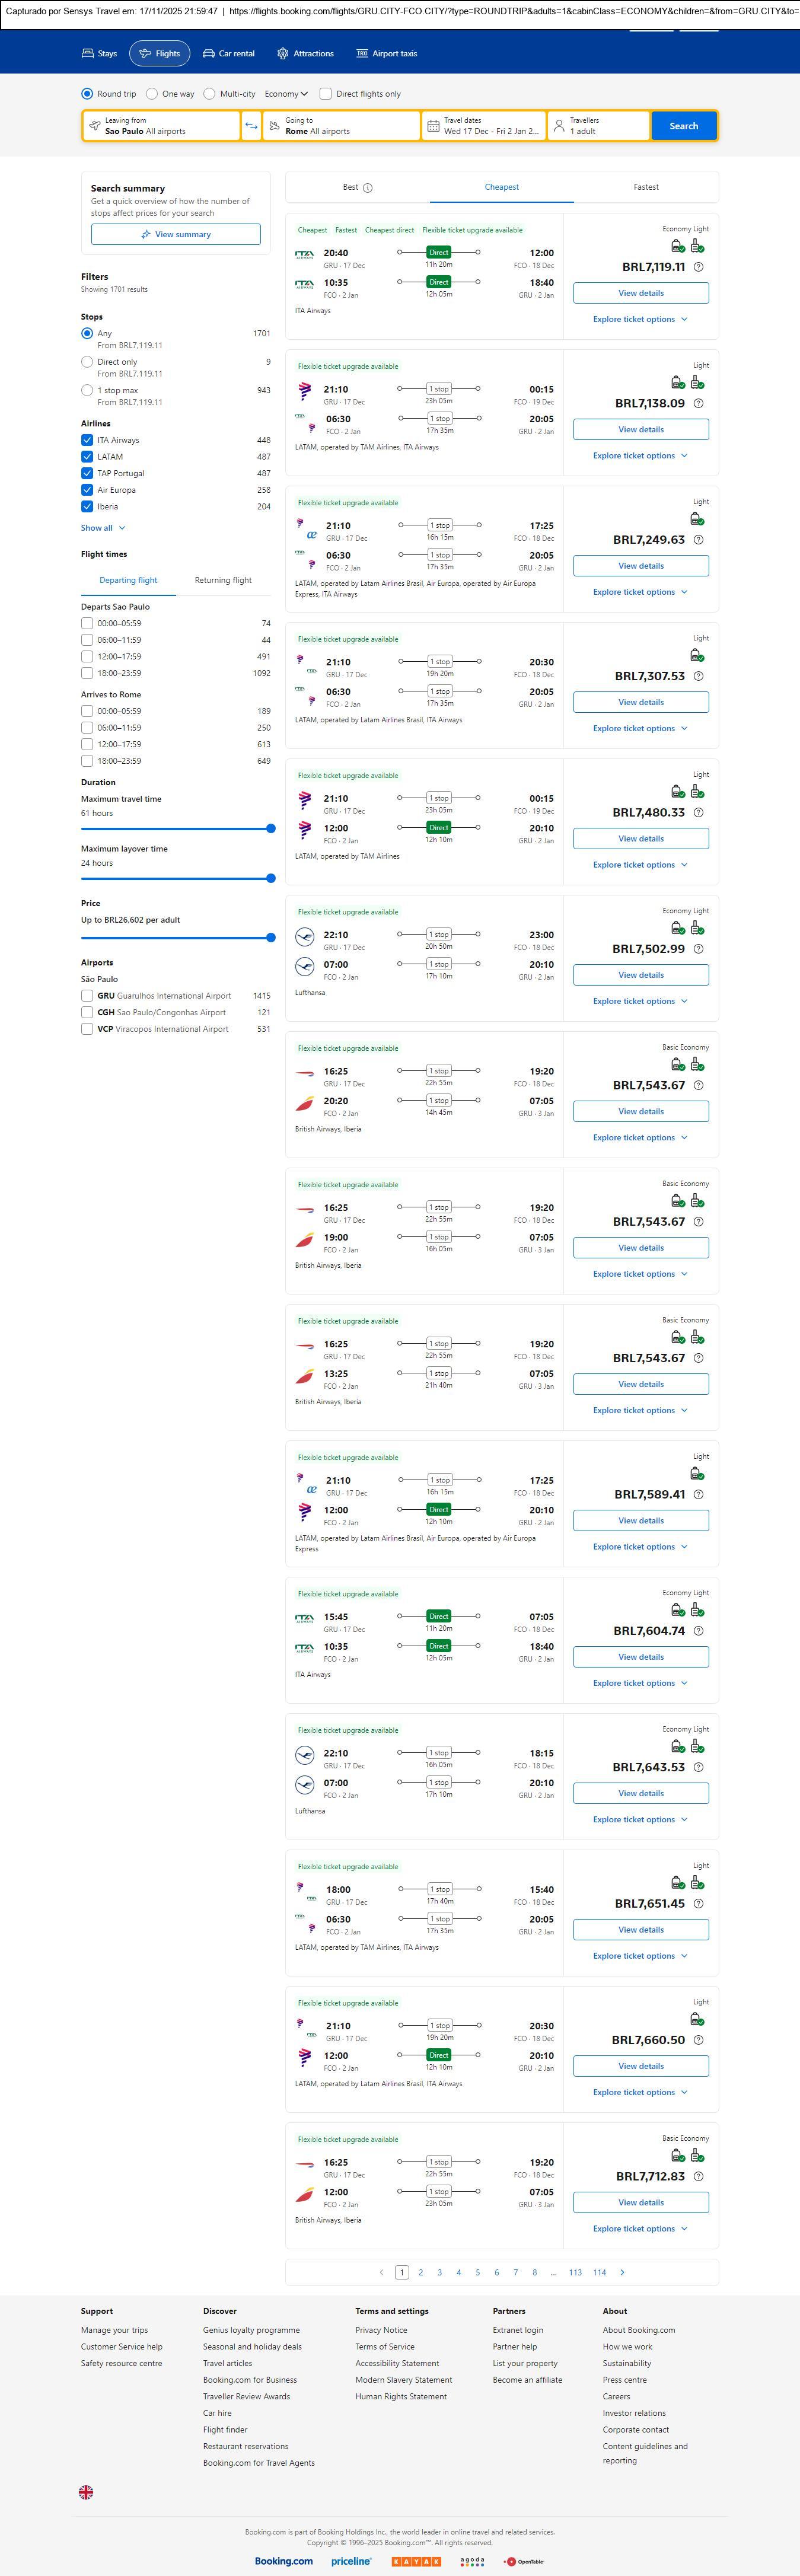Click the blue Search button

[683, 126]
